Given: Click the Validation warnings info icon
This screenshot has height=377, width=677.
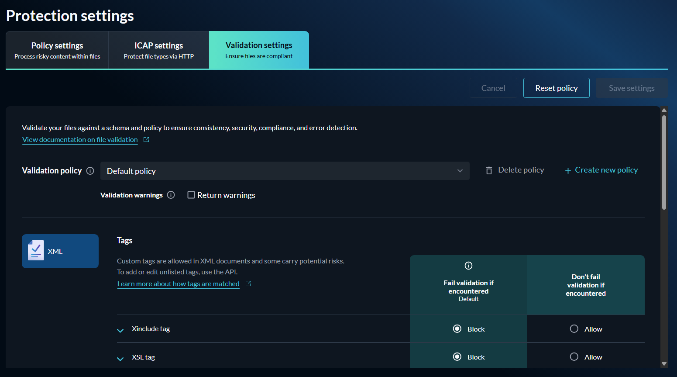Looking at the screenshot, I should [171, 195].
